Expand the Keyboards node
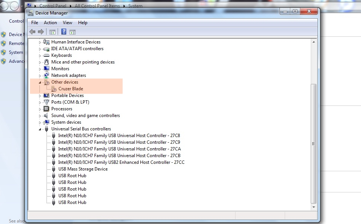The width and height of the screenshot is (361, 224). click(40, 56)
